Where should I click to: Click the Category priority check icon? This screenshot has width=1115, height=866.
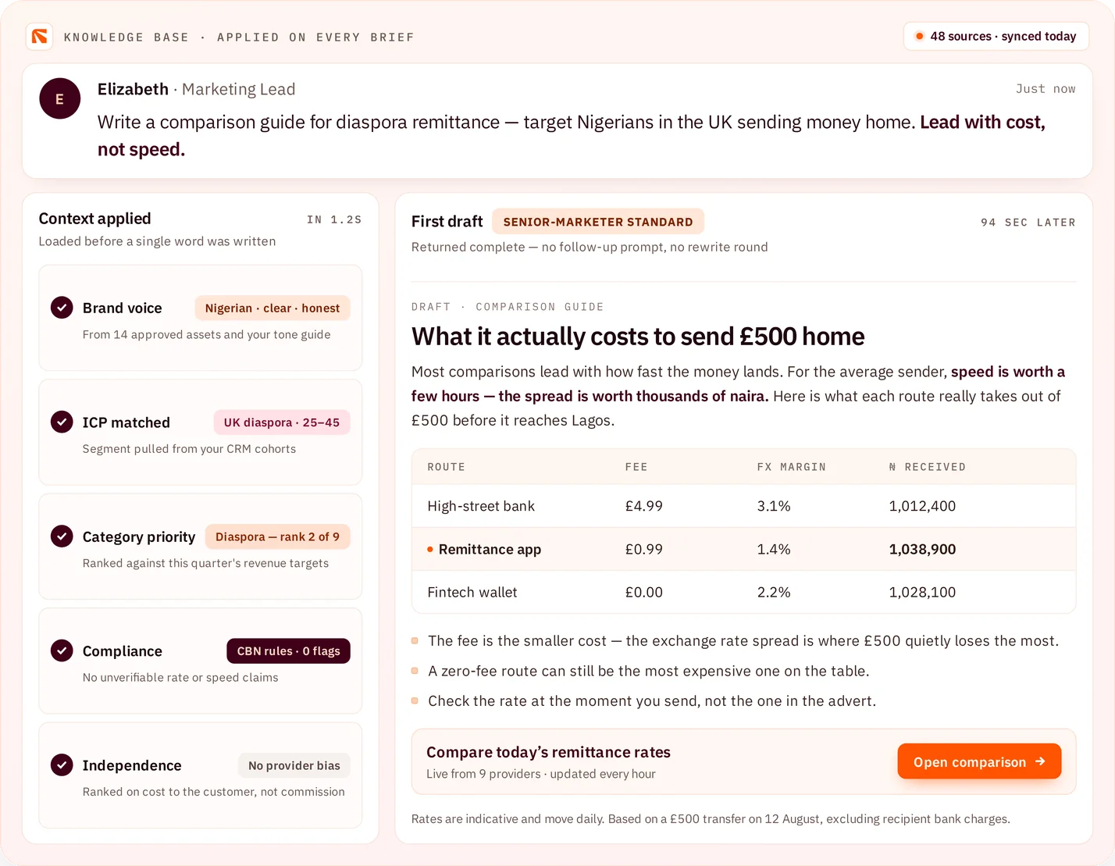[62, 536]
